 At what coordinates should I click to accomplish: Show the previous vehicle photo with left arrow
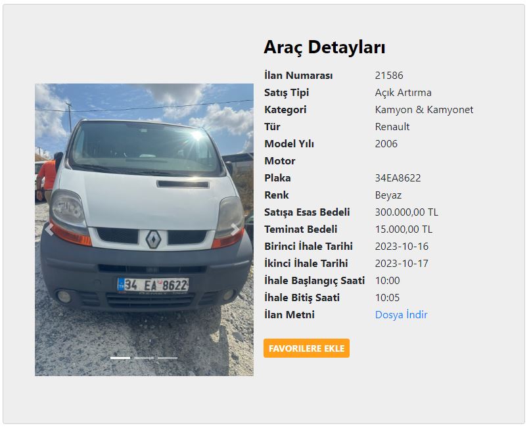pyautogui.click(x=49, y=229)
